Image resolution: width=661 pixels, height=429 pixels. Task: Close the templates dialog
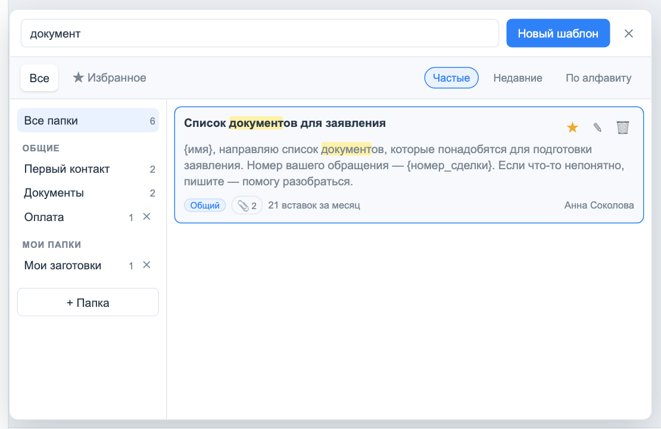pyautogui.click(x=628, y=33)
